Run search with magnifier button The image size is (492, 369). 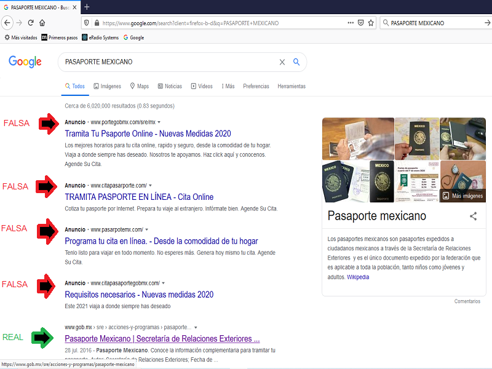coord(296,62)
